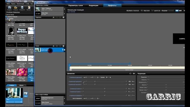Click double-arrow copy icon in Движение header
Image resolution: width=190 pixels, height=107 pixels.
134,73
